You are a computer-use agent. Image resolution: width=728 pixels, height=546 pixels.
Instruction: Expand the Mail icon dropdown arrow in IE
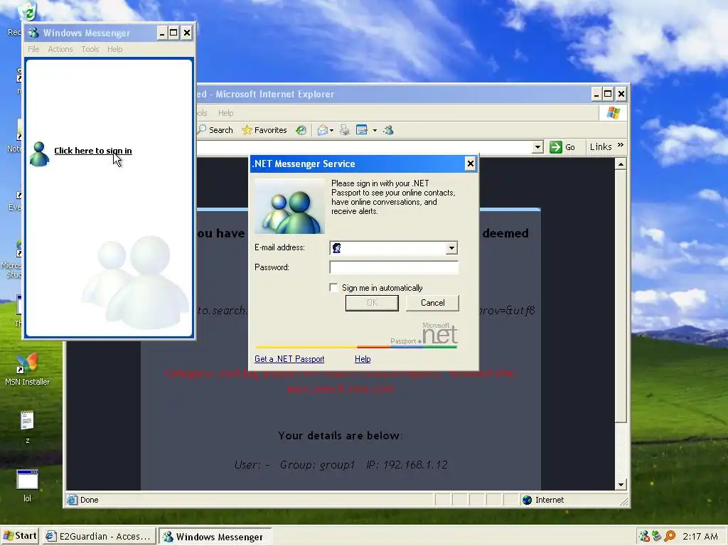(331, 131)
